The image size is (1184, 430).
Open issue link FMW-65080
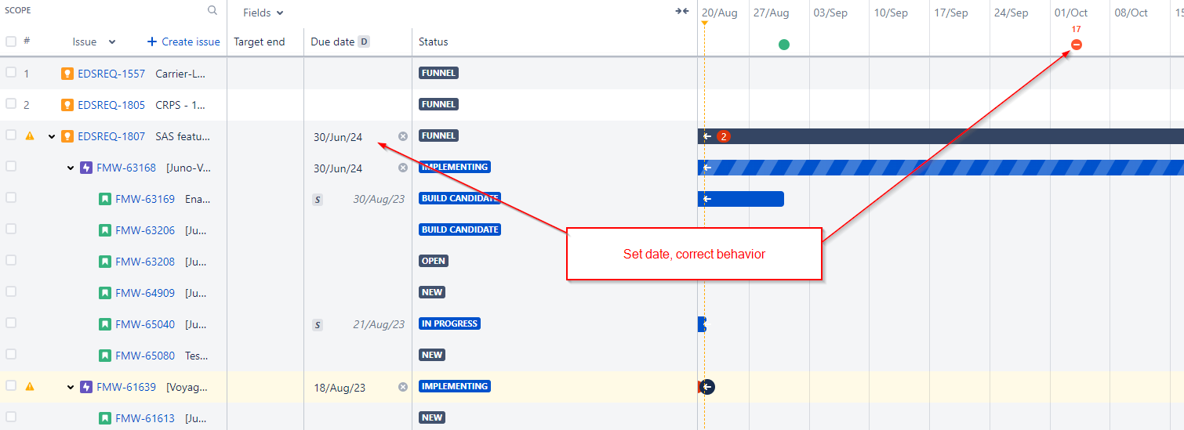point(145,356)
